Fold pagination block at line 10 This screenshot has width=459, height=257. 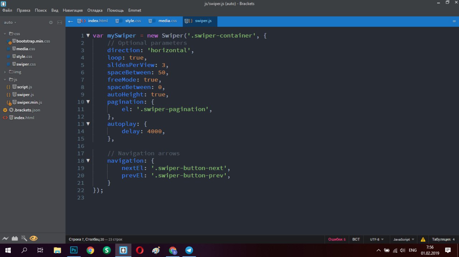click(x=88, y=102)
